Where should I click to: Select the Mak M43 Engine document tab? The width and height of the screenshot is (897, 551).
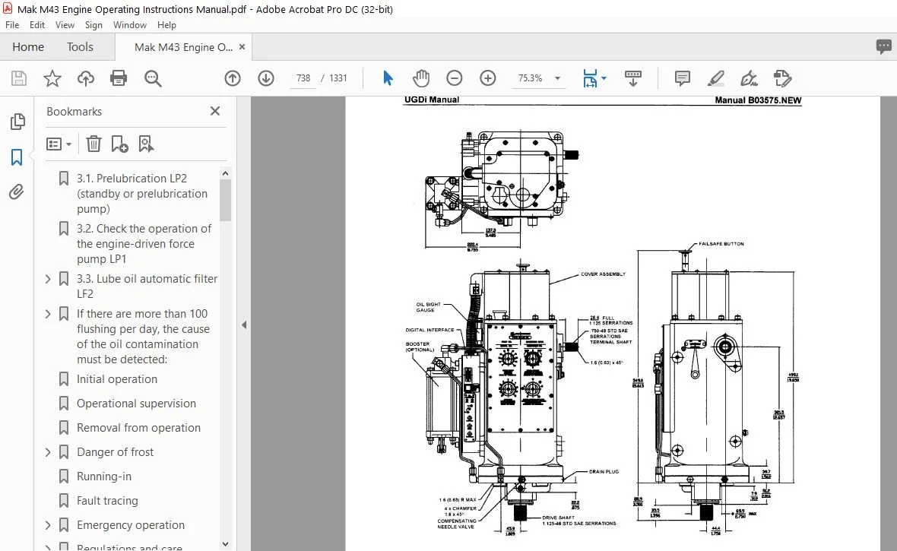pyautogui.click(x=183, y=47)
